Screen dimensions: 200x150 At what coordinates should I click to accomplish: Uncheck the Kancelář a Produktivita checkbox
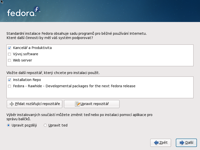click(x=9, y=48)
